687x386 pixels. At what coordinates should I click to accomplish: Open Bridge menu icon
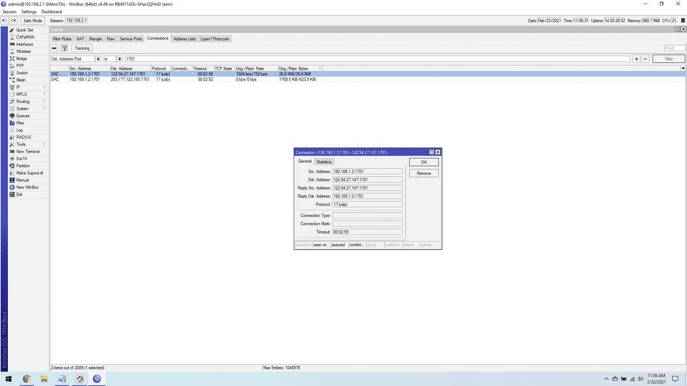coord(12,59)
